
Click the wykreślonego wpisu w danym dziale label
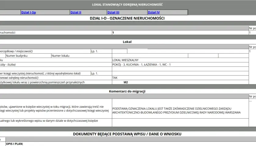(49, 121)
